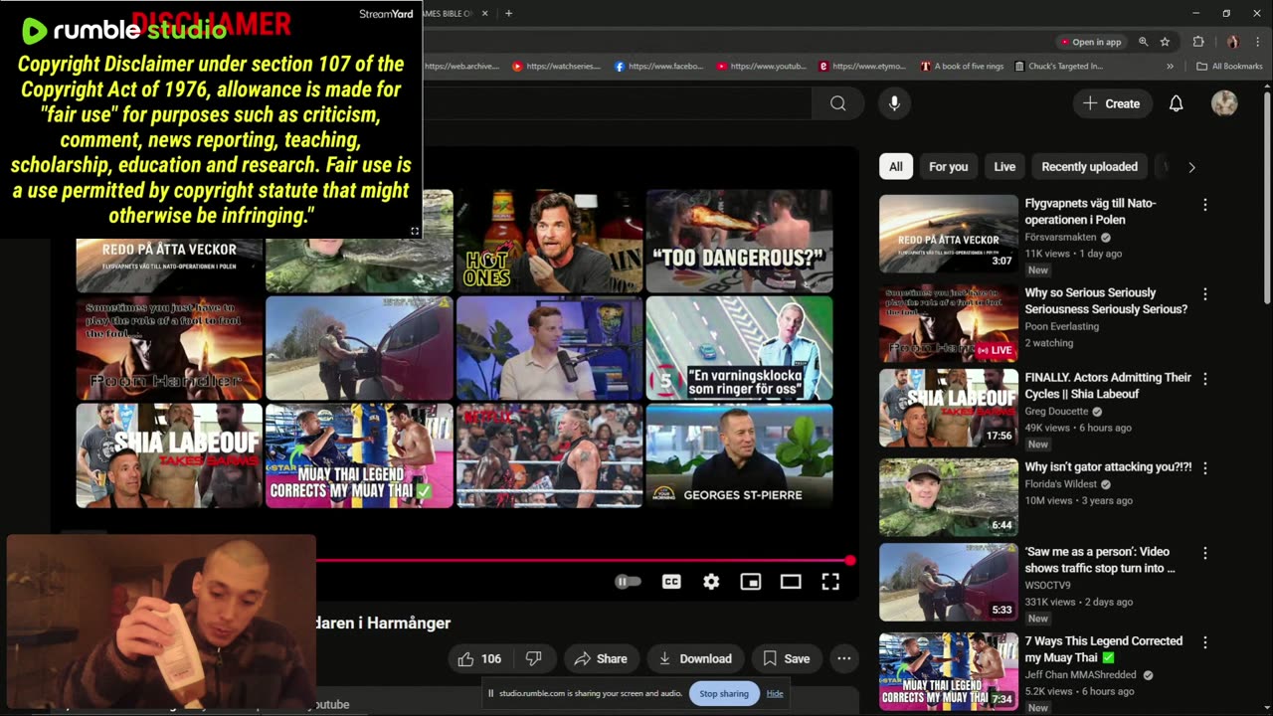Expand hidden bookmarks chevron
Viewport: 1273px width, 716px height.
click(1170, 67)
